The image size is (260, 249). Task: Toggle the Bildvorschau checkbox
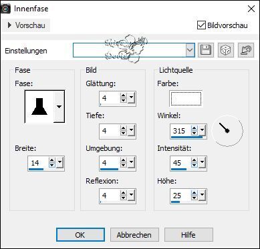coord(201,25)
